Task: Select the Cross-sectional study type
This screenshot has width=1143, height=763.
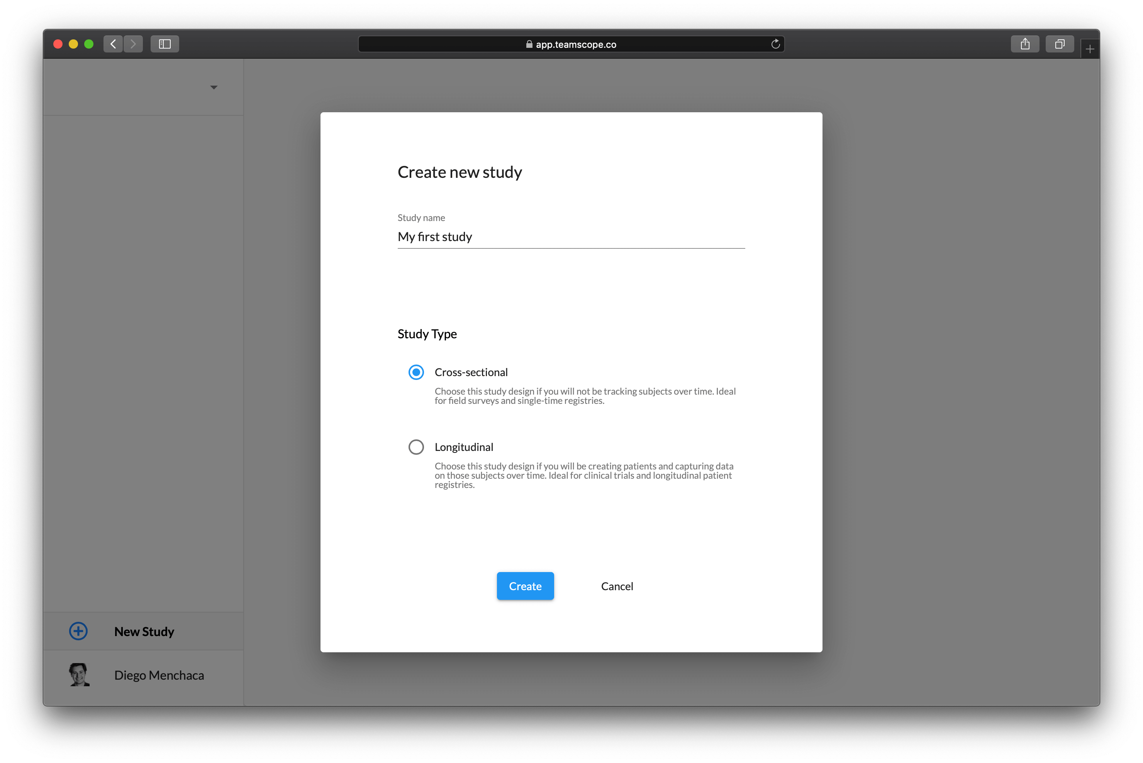Action: (x=416, y=372)
